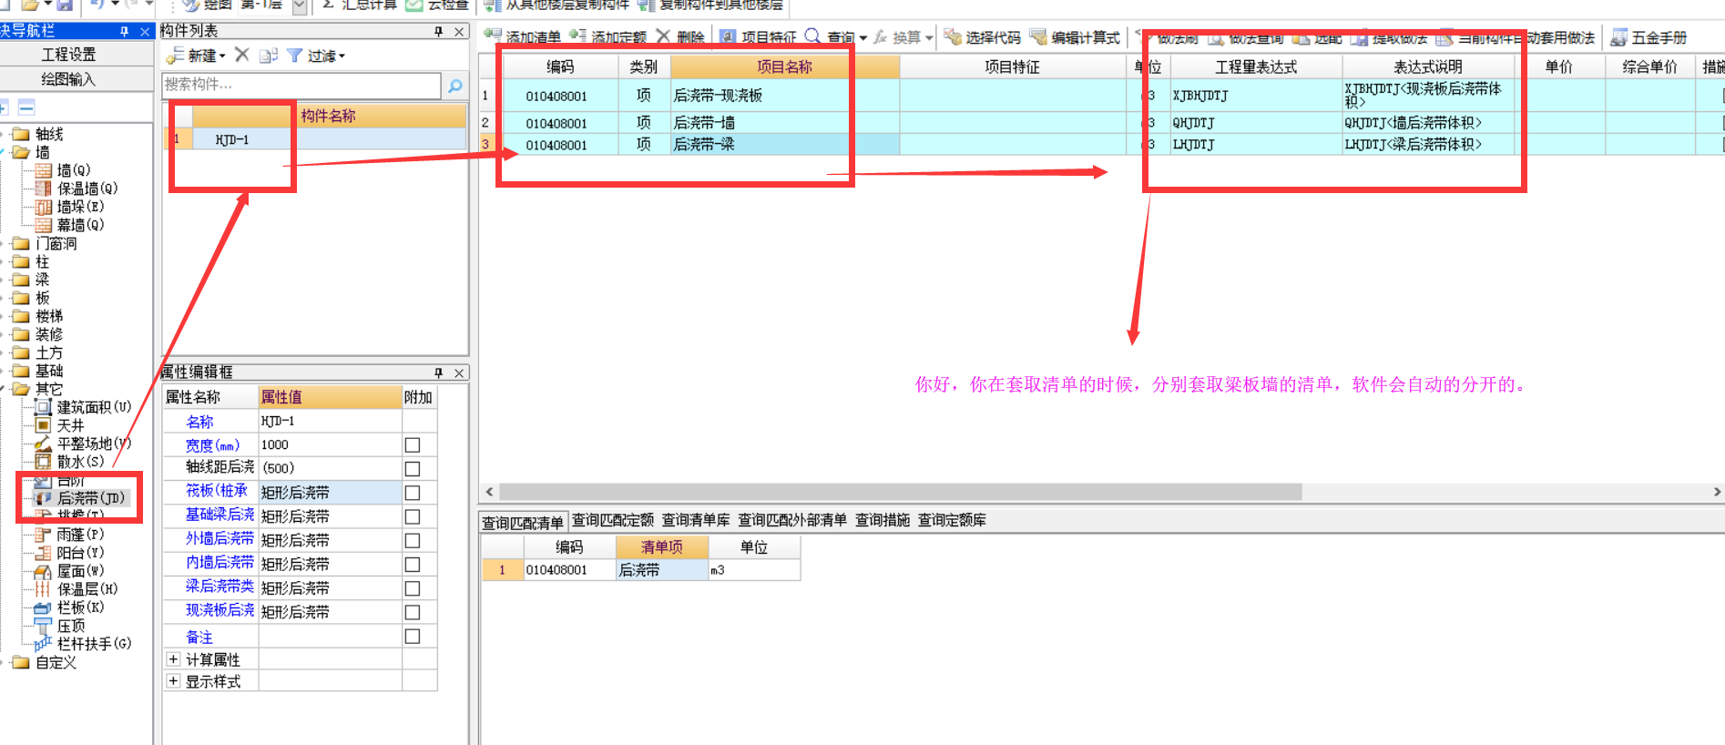The image size is (1725, 745).
Task: Select the 后浇带-梁 row
Action: click(x=1100, y=144)
